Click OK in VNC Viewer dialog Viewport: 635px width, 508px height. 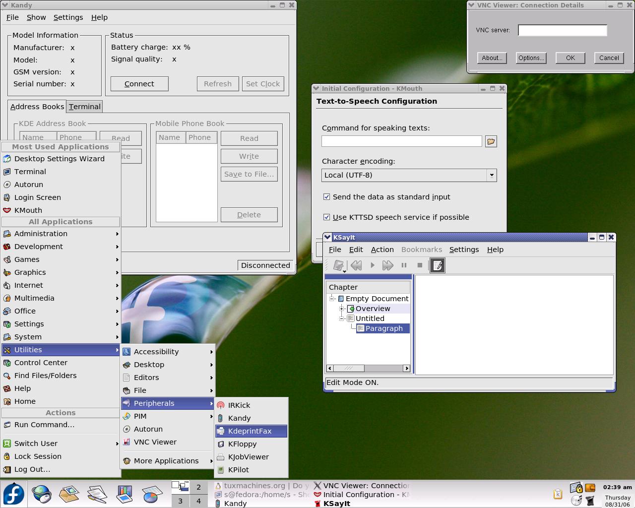(x=571, y=58)
